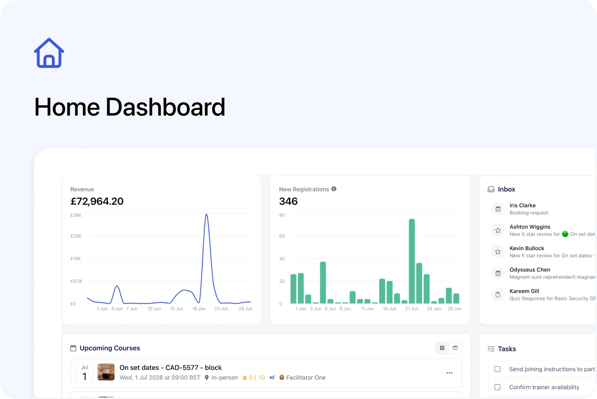Open the three-dot menu for CAD-5577 course
The height and width of the screenshot is (399, 597).
[449, 373]
